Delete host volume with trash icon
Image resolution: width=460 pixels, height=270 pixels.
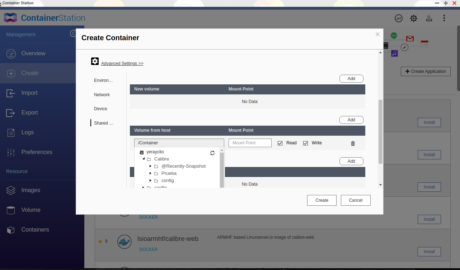(353, 143)
